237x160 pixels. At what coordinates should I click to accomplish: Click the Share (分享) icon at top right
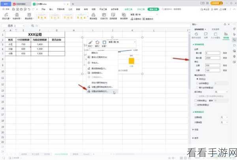click(223, 9)
